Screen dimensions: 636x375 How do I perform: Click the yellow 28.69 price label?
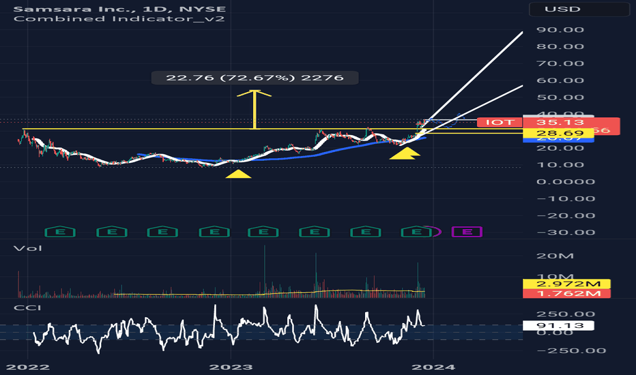[560, 133]
